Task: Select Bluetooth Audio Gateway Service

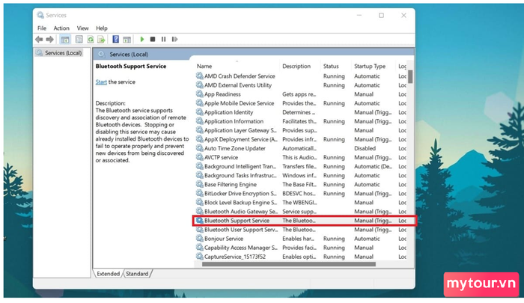Action: point(301,211)
